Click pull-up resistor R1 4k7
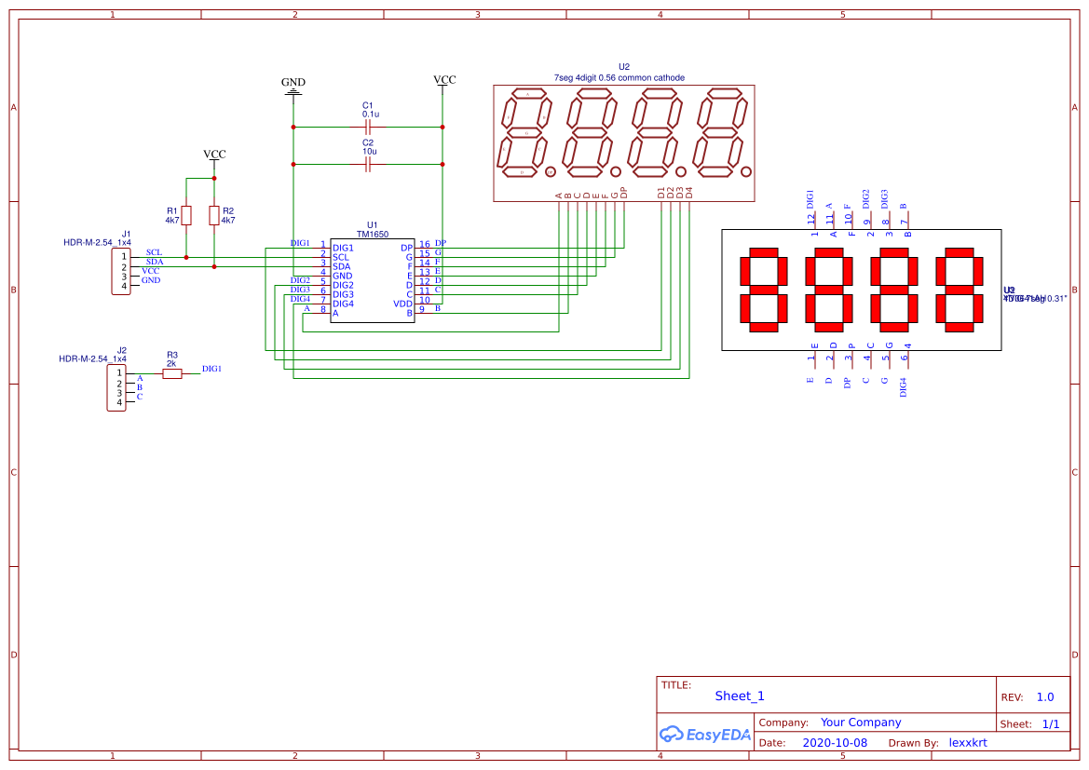Viewport: 1089px width, 770px height. pyautogui.click(x=186, y=214)
